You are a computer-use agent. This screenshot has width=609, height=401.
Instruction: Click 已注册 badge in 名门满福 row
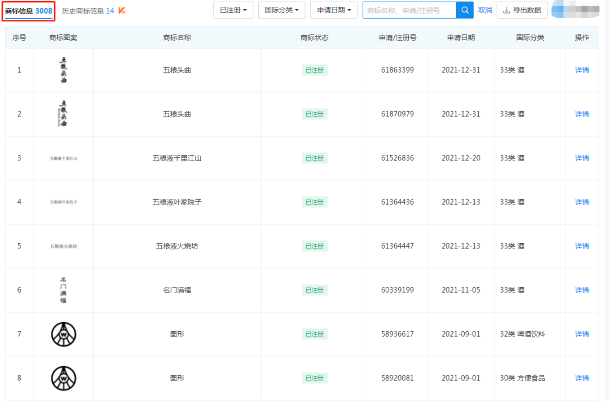coord(314,290)
